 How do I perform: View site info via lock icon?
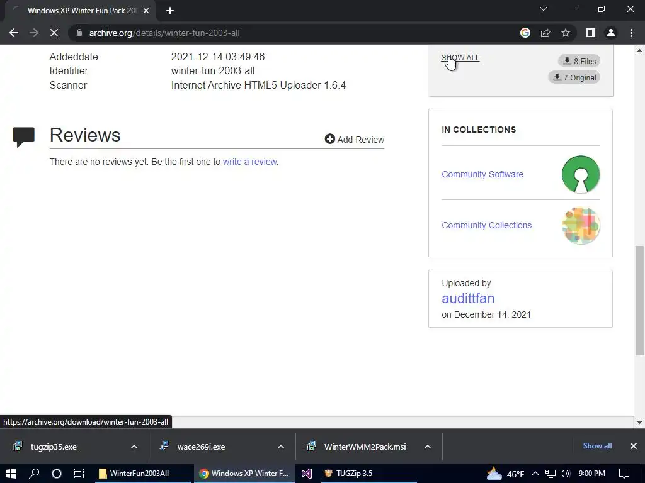79,33
